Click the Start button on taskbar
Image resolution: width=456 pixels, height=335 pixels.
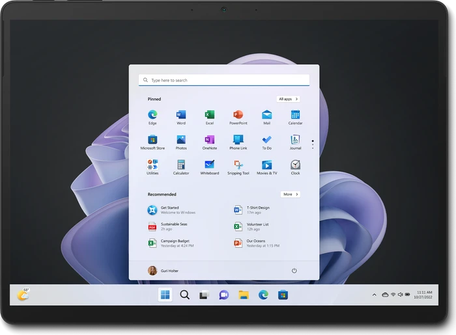point(165,295)
